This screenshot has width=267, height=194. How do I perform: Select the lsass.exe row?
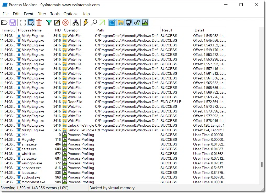tap(113, 173)
